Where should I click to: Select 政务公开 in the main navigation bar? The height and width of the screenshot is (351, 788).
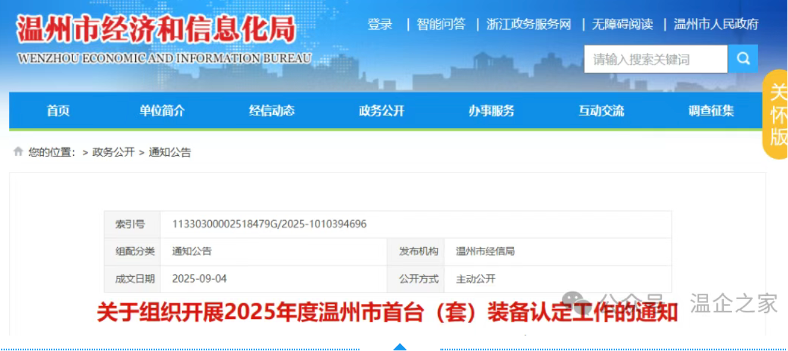click(x=382, y=111)
